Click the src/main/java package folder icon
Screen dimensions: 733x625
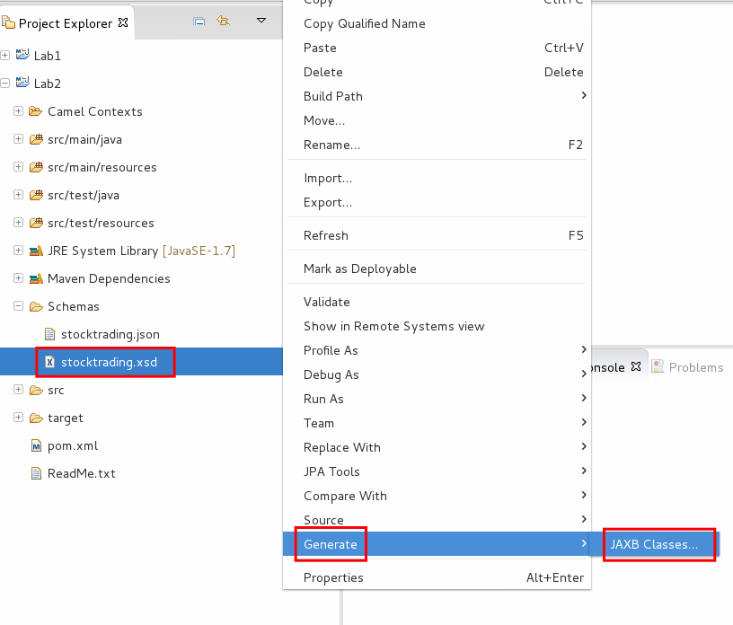click(x=36, y=139)
